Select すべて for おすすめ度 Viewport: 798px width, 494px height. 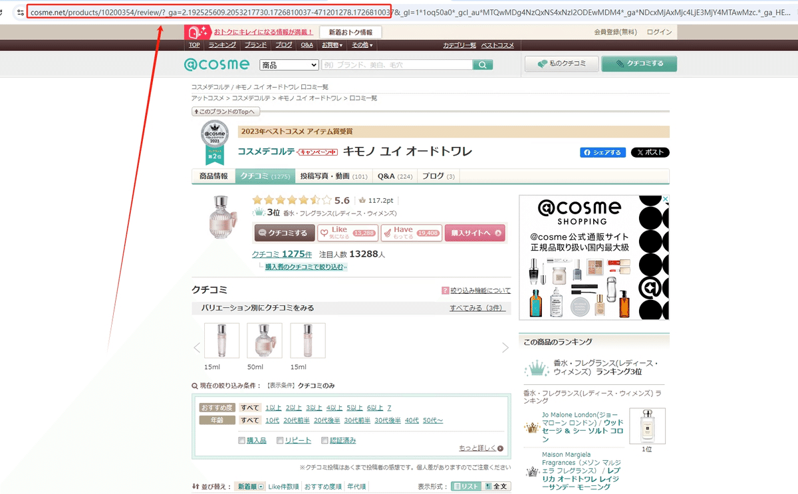click(x=250, y=408)
